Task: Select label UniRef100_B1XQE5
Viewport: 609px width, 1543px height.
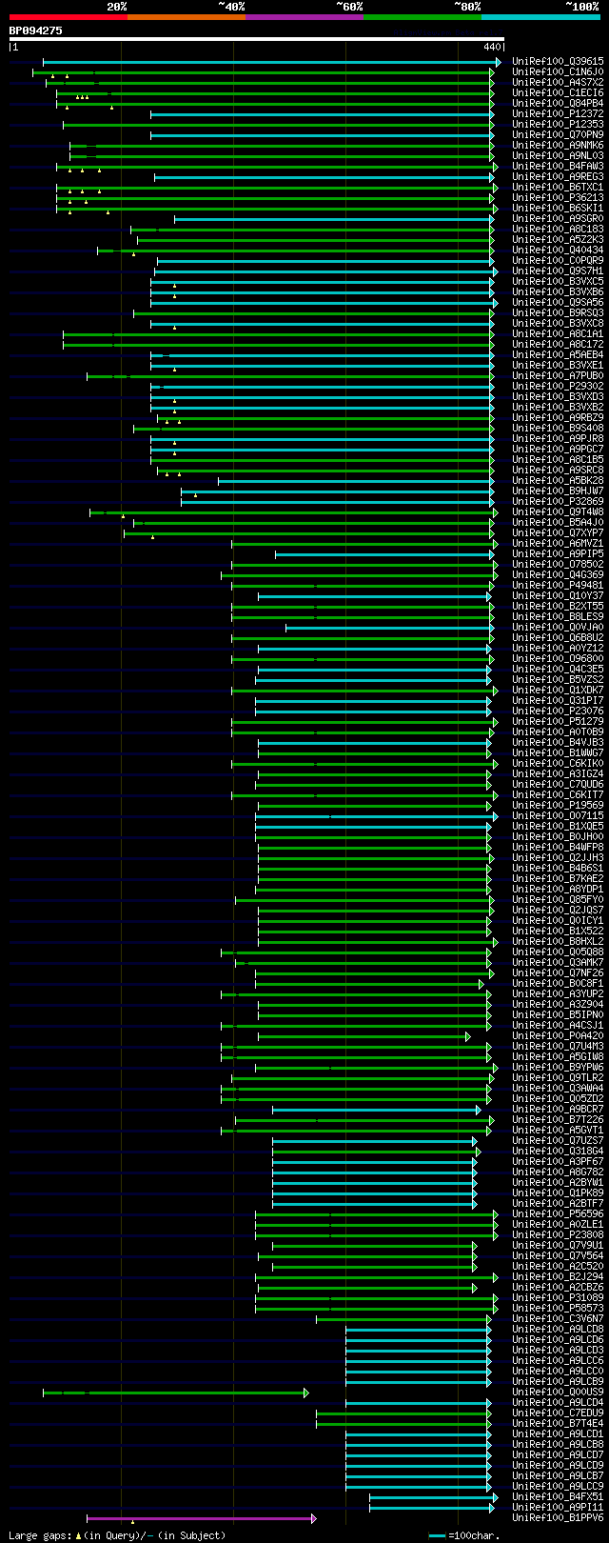Action: (x=558, y=826)
